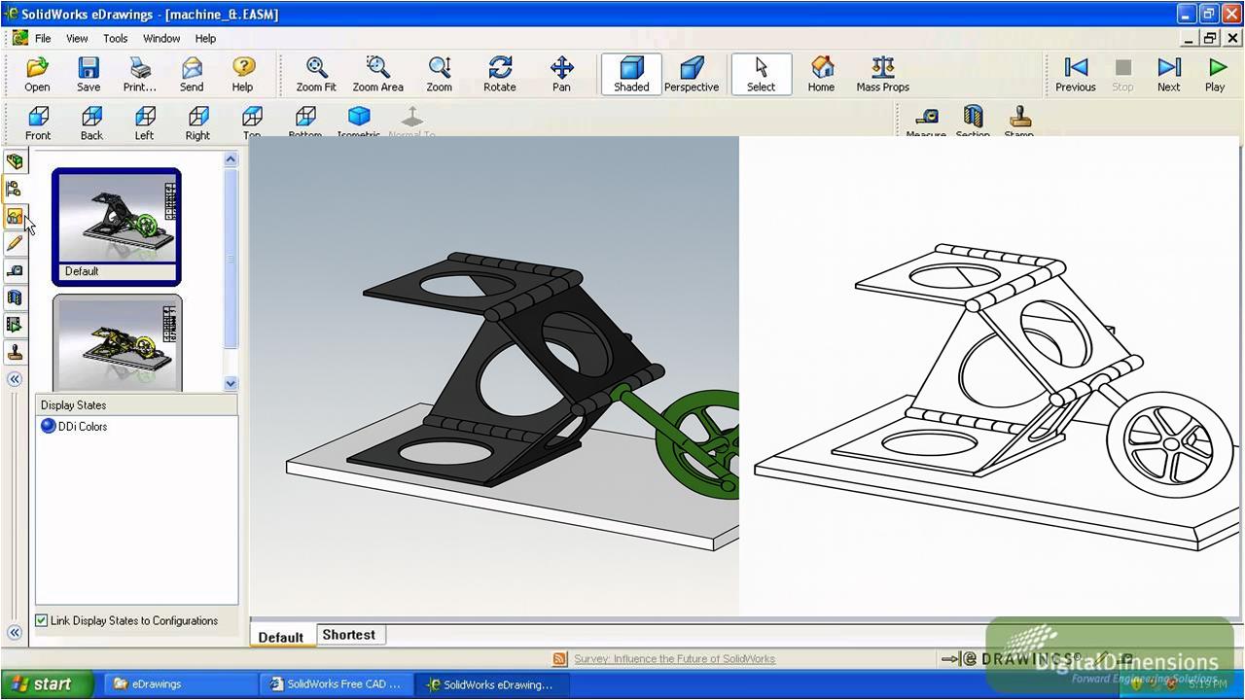The image size is (1245, 700).
Task: Select the Stamp tool
Action: pyautogui.click(x=1018, y=122)
